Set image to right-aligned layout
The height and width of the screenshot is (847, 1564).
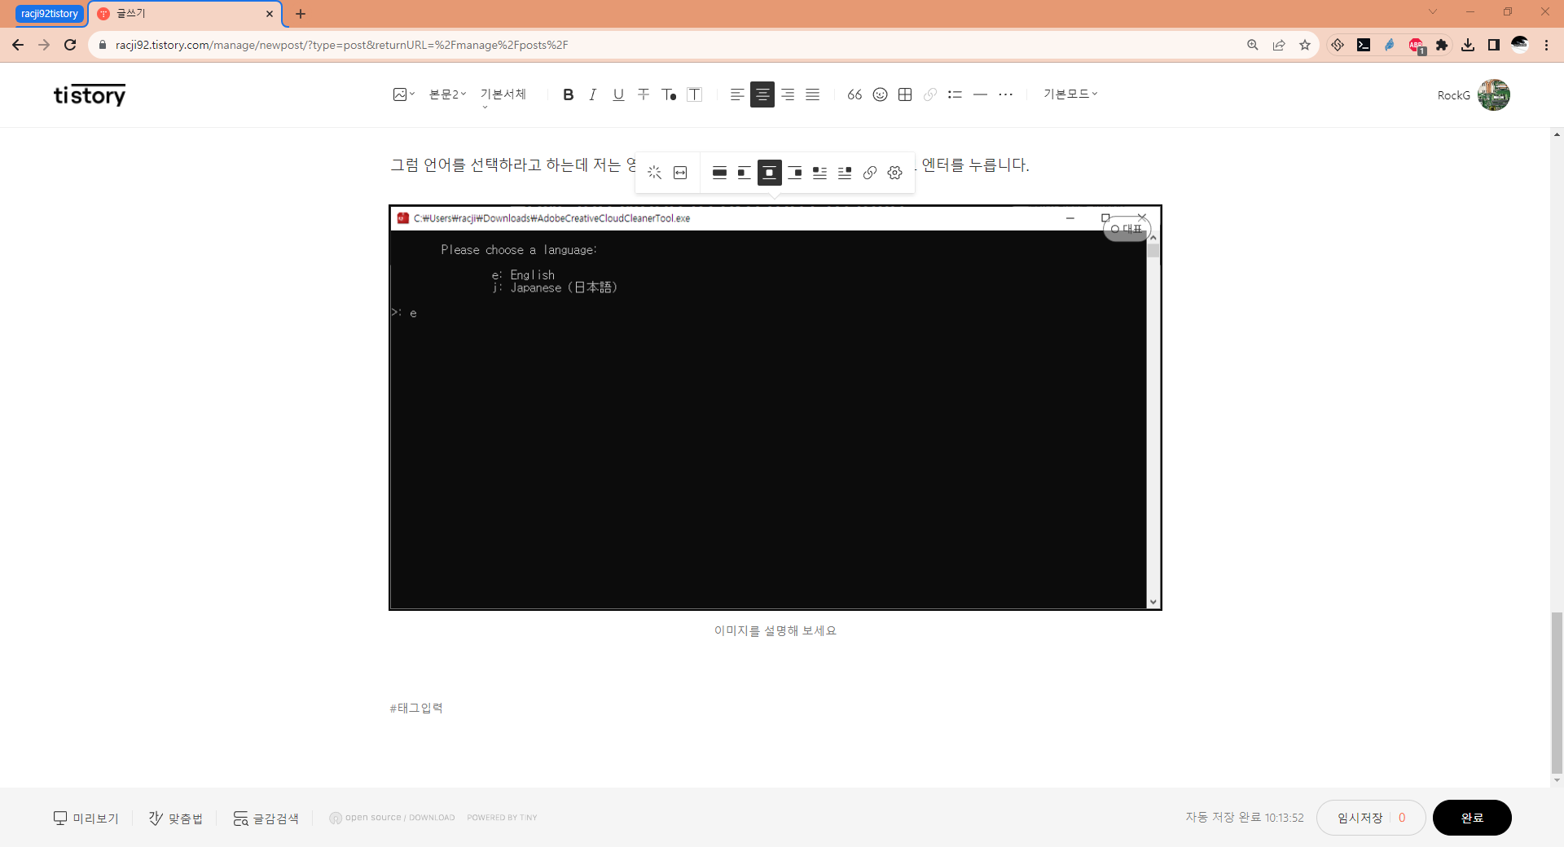pos(795,173)
